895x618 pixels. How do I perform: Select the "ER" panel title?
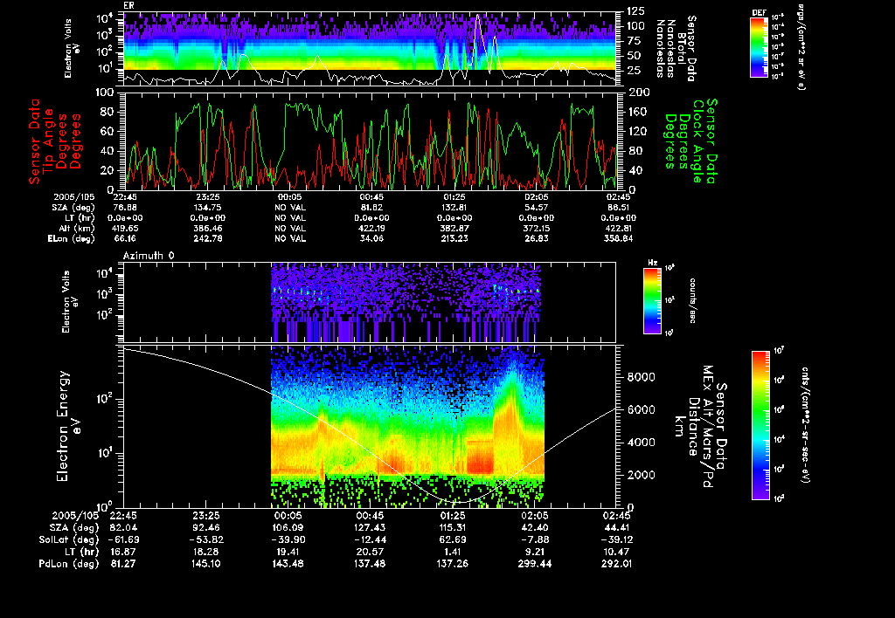click(x=128, y=6)
